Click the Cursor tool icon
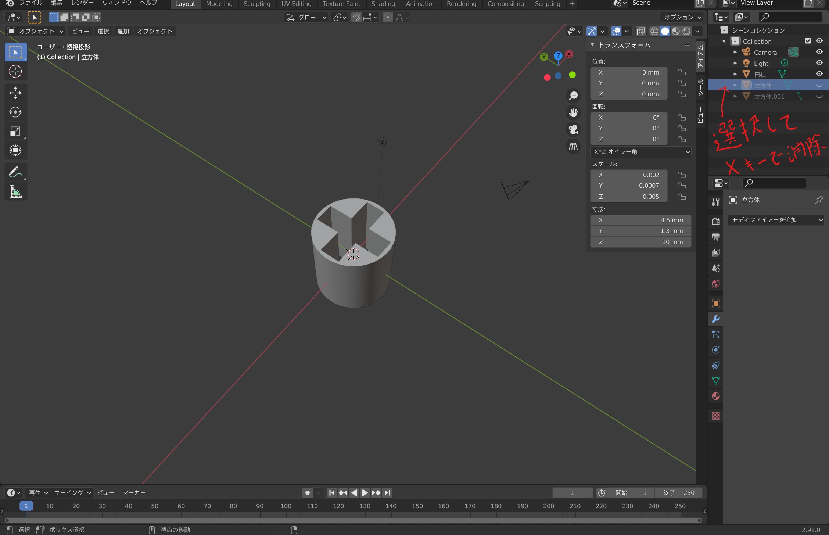 coord(15,71)
